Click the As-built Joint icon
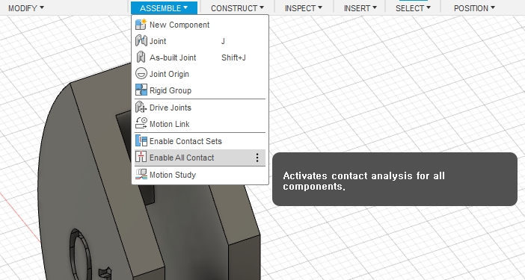Image resolution: width=525 pixels, height=280 pixels. (x=141, y=57)
